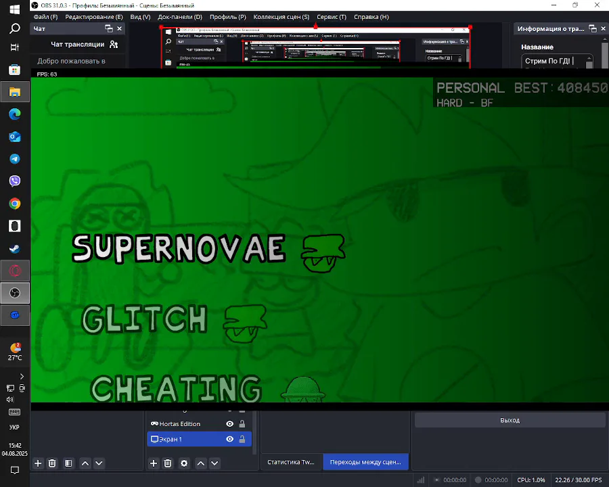Move the source up
Screen dimensions: 609x487
[x=201, y=463]
